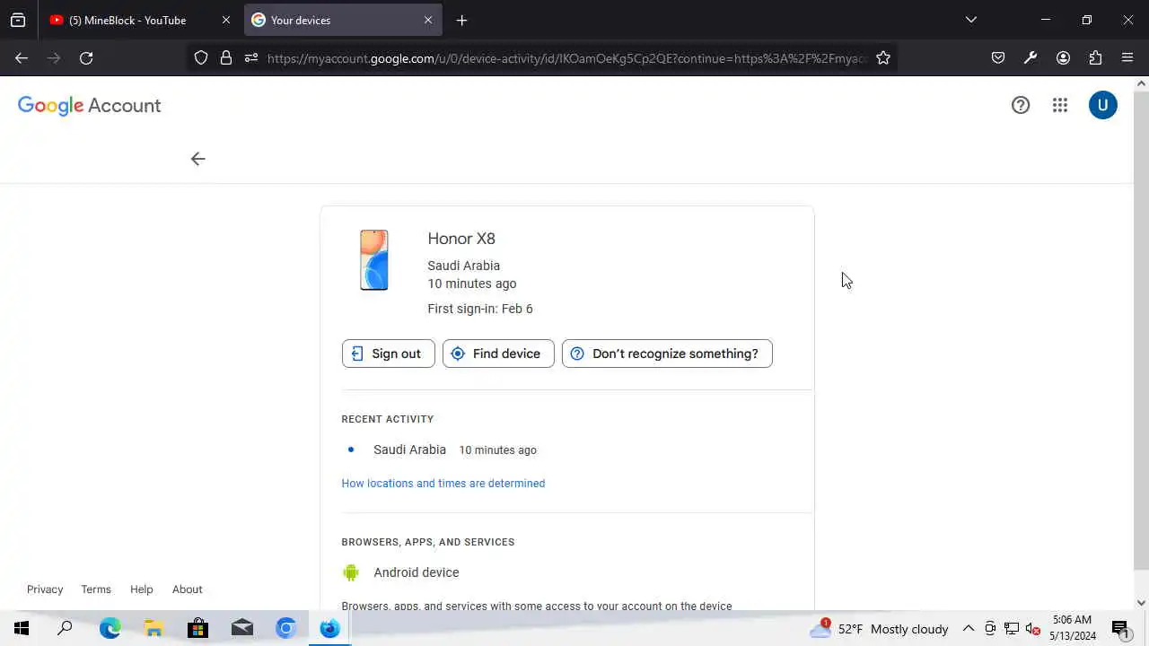Save the page to Pocket
1149x646 pixels.
tap(998, 57)
